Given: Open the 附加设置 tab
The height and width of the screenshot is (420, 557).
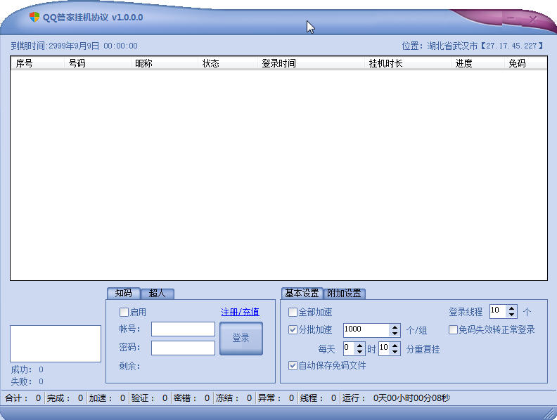Looking at the screenshot, I should 344,294.
